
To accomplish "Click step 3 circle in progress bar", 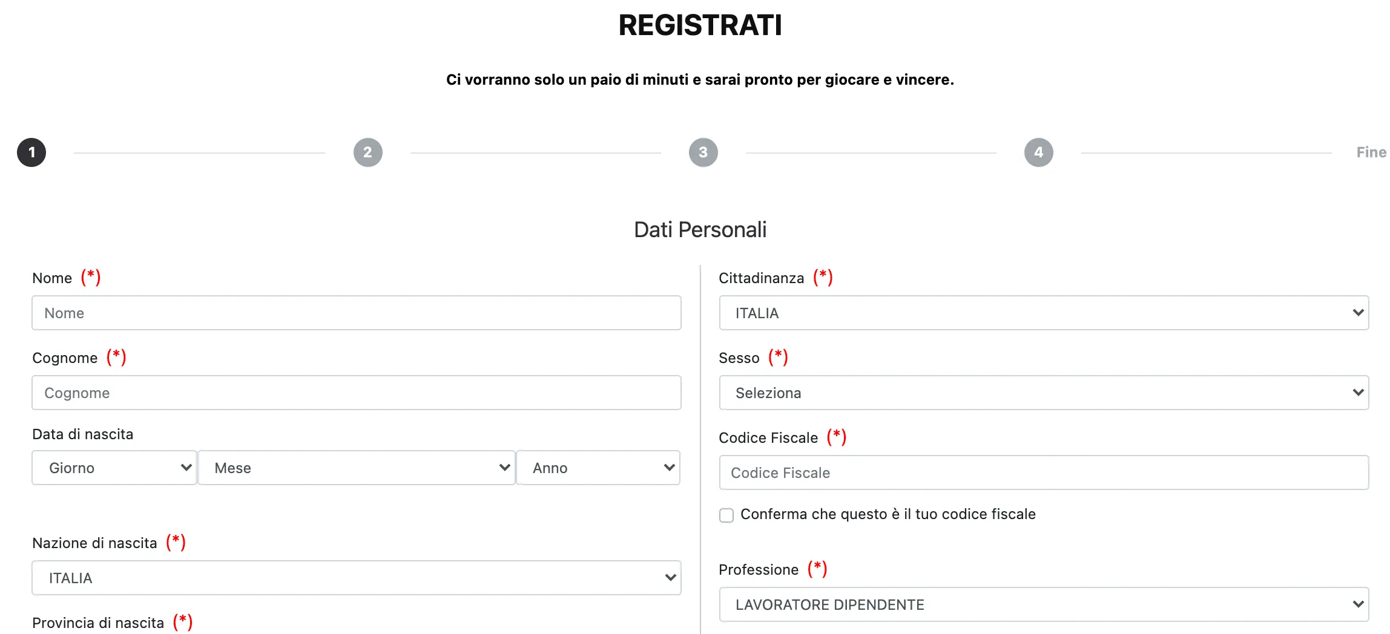I will point(703,152).
